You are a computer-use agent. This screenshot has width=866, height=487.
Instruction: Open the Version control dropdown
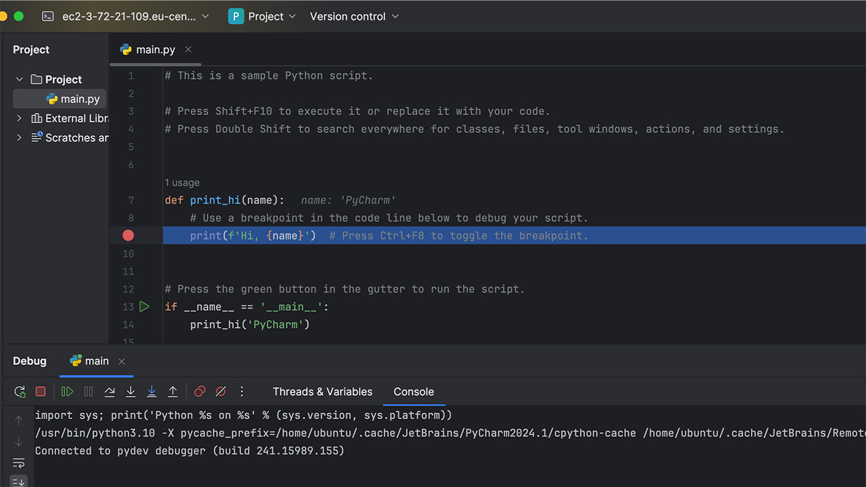point(354,17)
